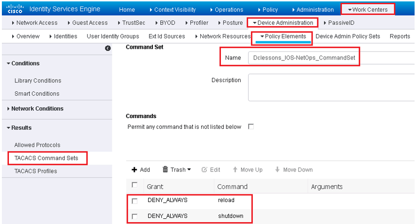Open the Policy Elements tab
The height and width of the screenshot is (224, 416).
pos(283,36)
